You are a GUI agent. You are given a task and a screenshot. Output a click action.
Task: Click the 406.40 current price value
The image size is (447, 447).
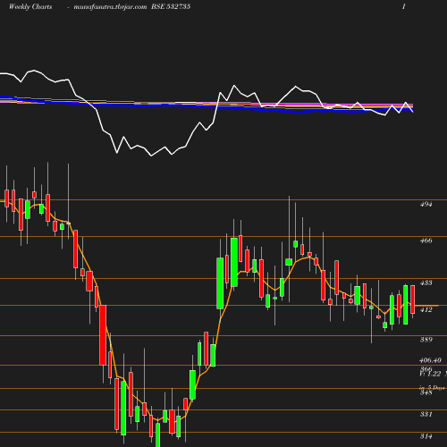[x=430, y=360]
